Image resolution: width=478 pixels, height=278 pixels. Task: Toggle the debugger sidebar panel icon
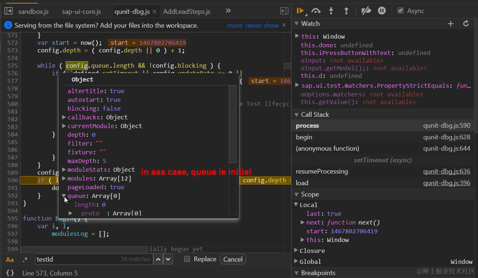[x=284, y=11]
